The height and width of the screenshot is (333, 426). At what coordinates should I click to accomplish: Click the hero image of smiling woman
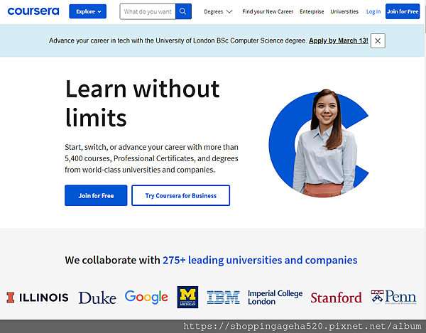(x=319, y=143)
